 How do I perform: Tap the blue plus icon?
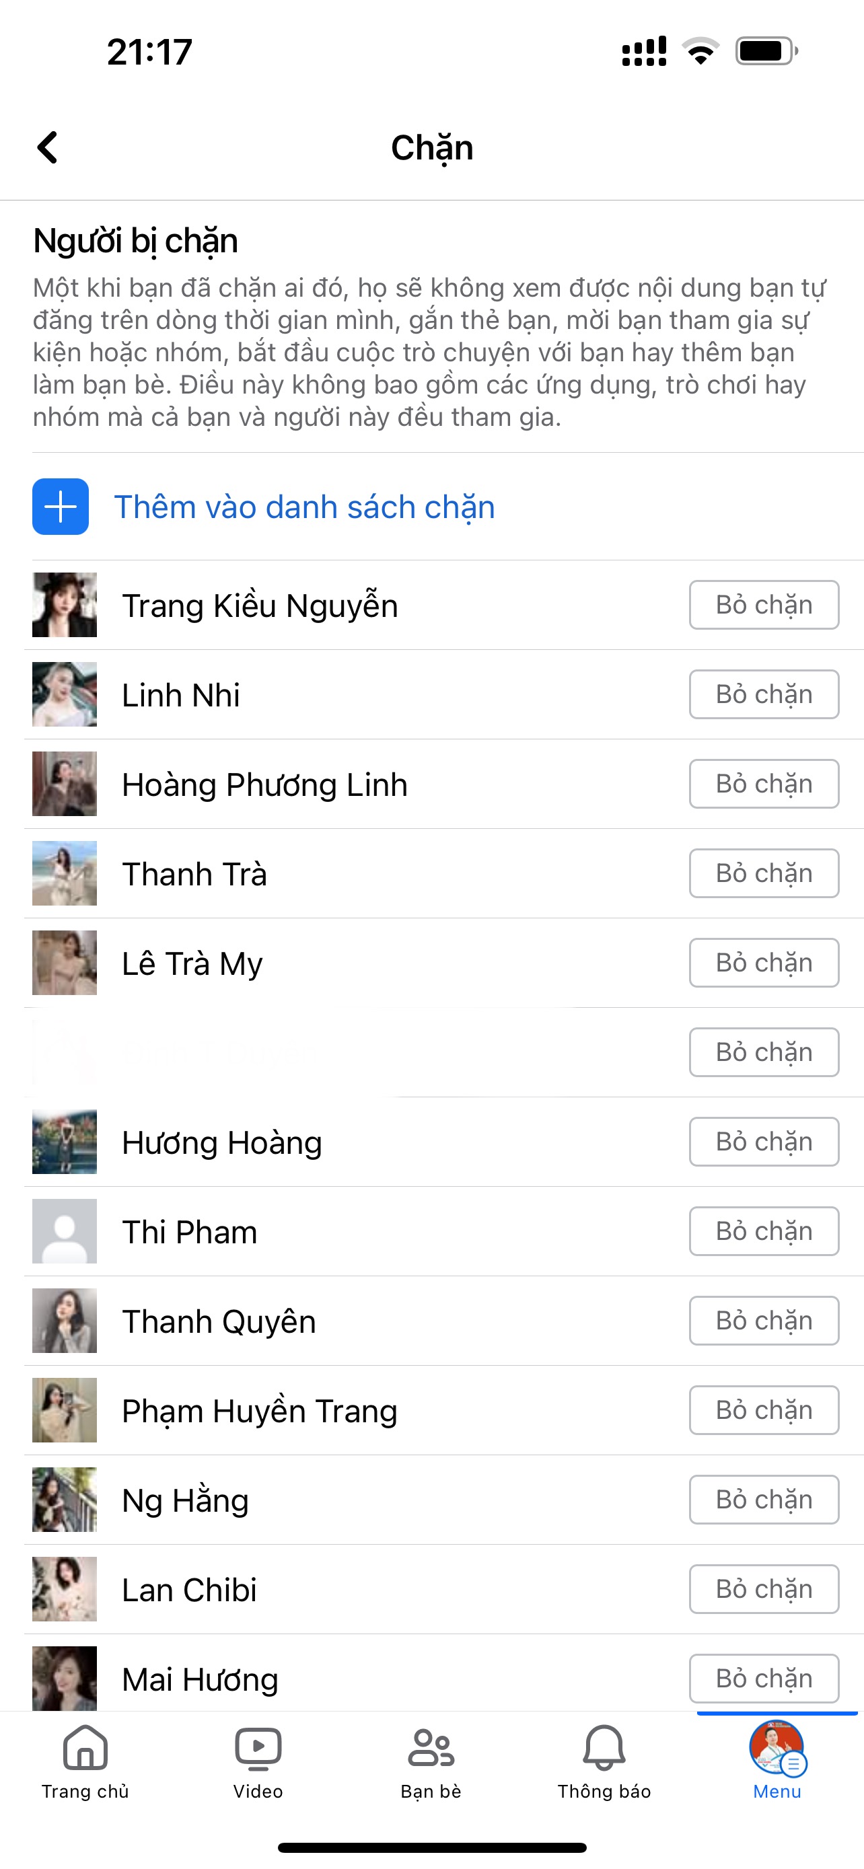tap(61, 507)
